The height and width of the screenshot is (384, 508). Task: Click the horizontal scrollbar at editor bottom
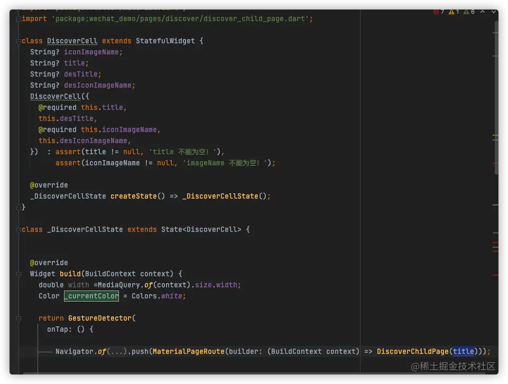tap(254, 373)
